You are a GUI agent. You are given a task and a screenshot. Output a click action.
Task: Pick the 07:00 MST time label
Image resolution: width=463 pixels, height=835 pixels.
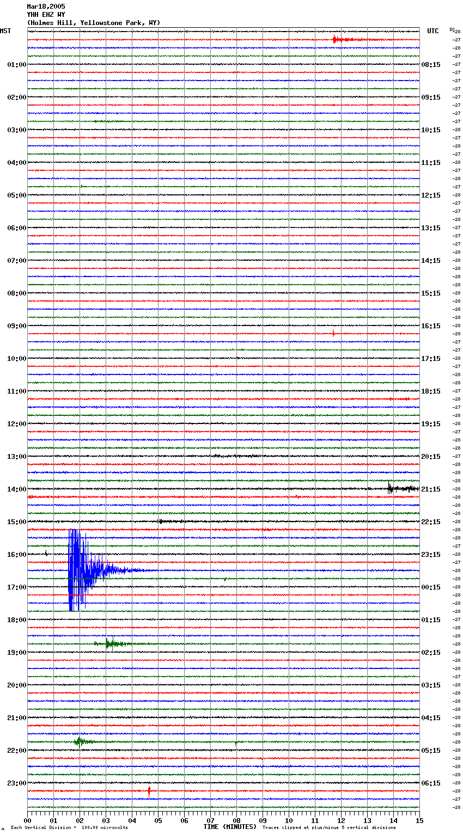17,261
